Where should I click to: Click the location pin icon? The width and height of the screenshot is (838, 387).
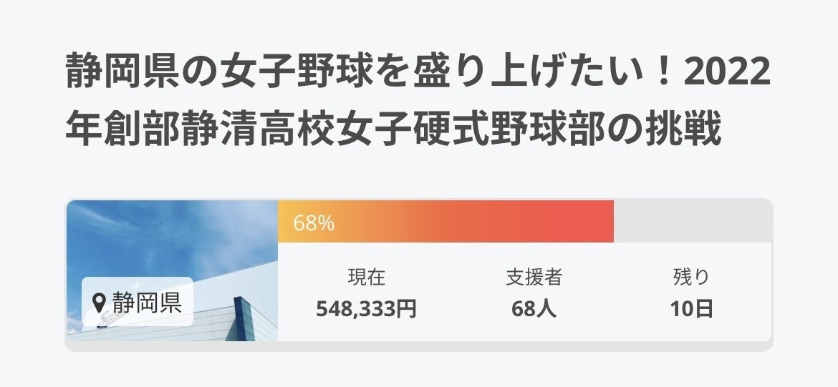point(100,303)
